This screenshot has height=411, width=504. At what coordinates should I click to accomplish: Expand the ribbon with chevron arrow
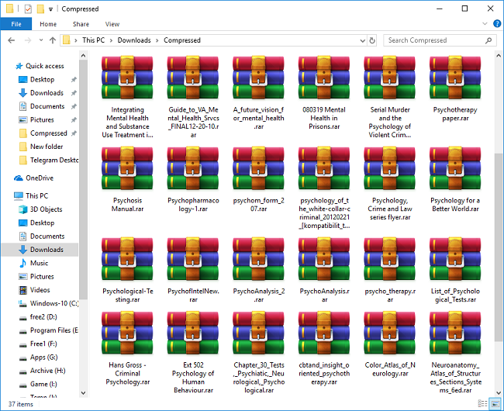click(x=485, y=24)
